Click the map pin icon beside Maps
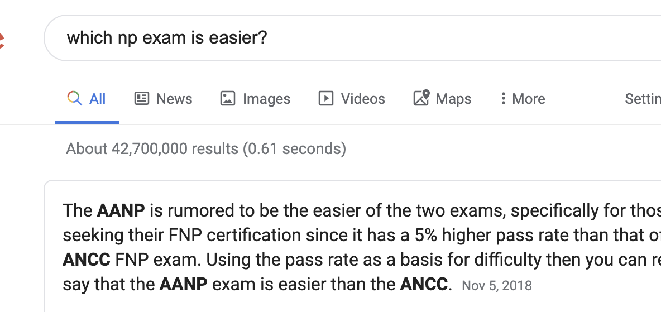Image resolution: width=661 pixels, height=312 pixels. (x=421, y=98)
